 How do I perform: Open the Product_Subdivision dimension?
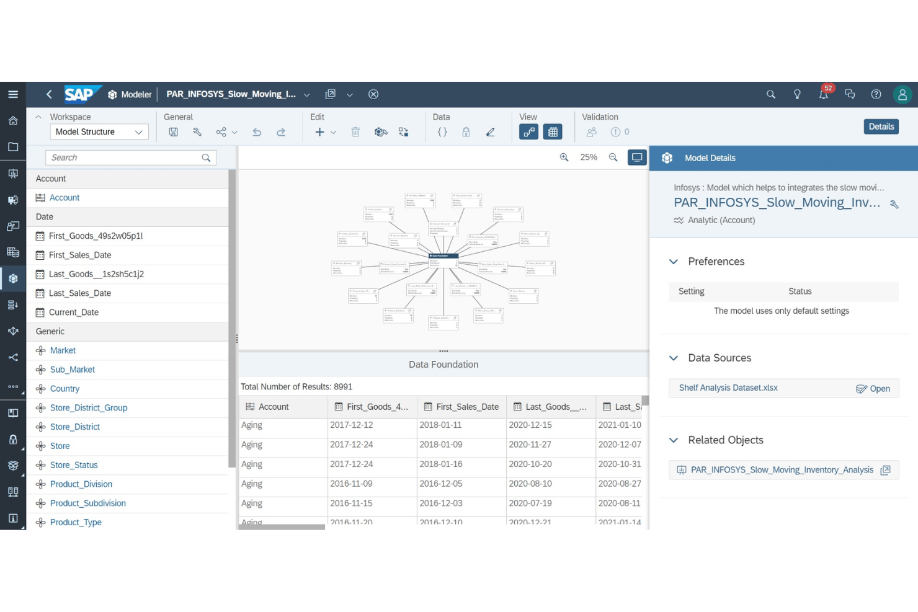pyautogui.click(x=88, y=503)
